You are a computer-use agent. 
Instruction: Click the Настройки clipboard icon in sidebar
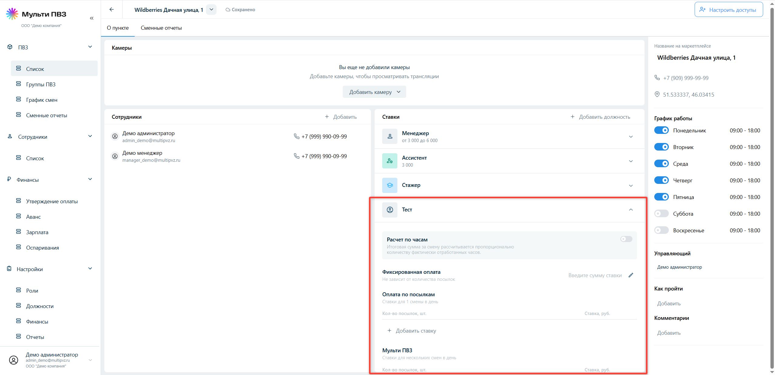[9, 269]
